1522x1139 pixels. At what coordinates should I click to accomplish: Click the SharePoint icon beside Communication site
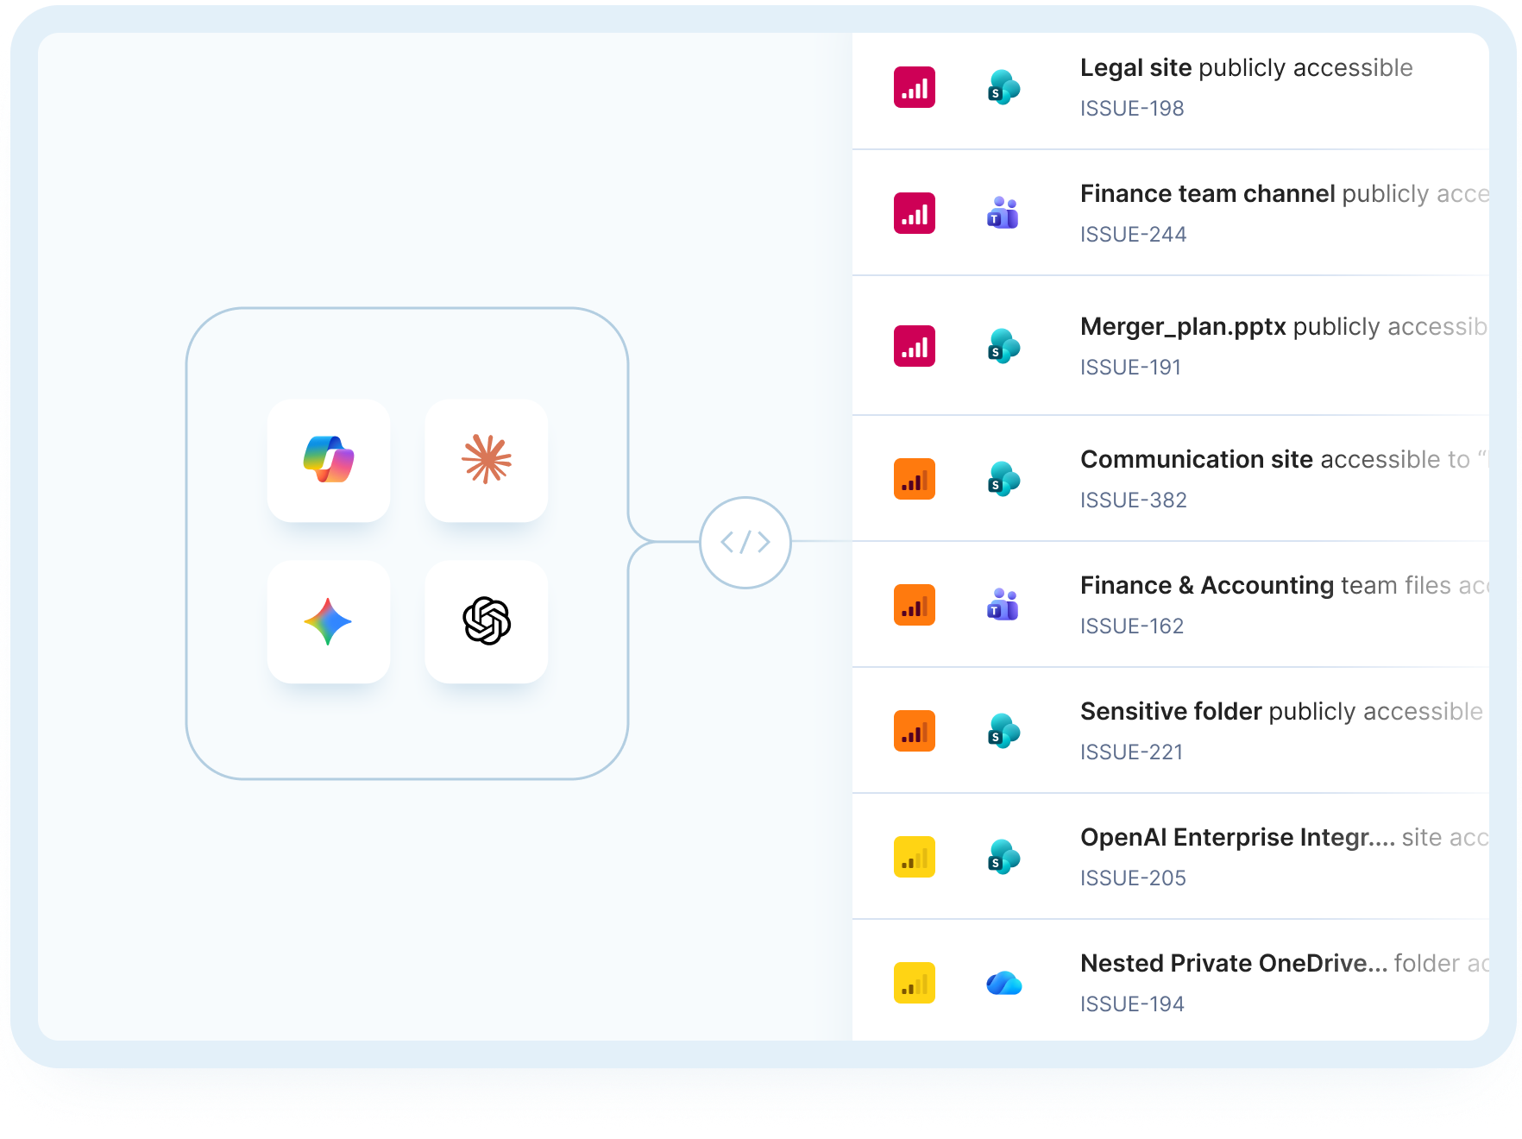pyautogui.click(x=1003, y=479)
